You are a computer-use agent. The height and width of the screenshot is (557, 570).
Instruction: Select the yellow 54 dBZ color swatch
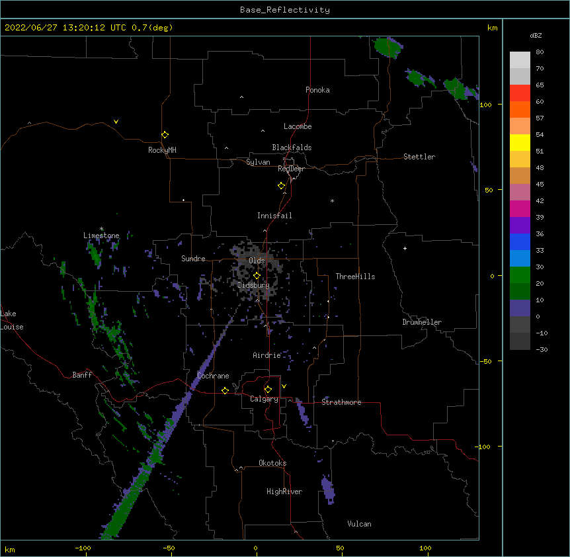point(520,142)
